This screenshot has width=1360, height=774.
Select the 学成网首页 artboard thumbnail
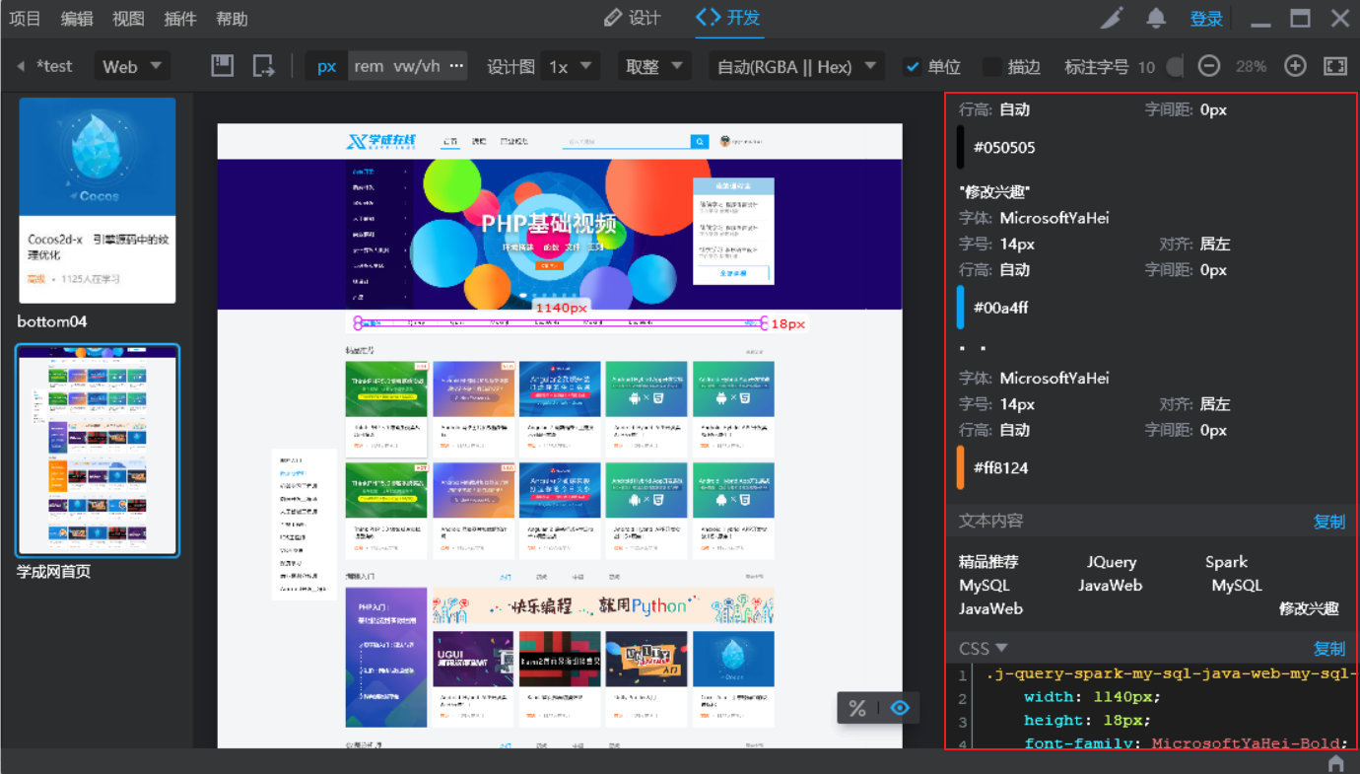click(98, 450)
